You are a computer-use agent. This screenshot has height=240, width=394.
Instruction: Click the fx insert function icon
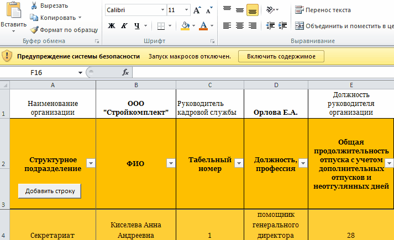125,73
